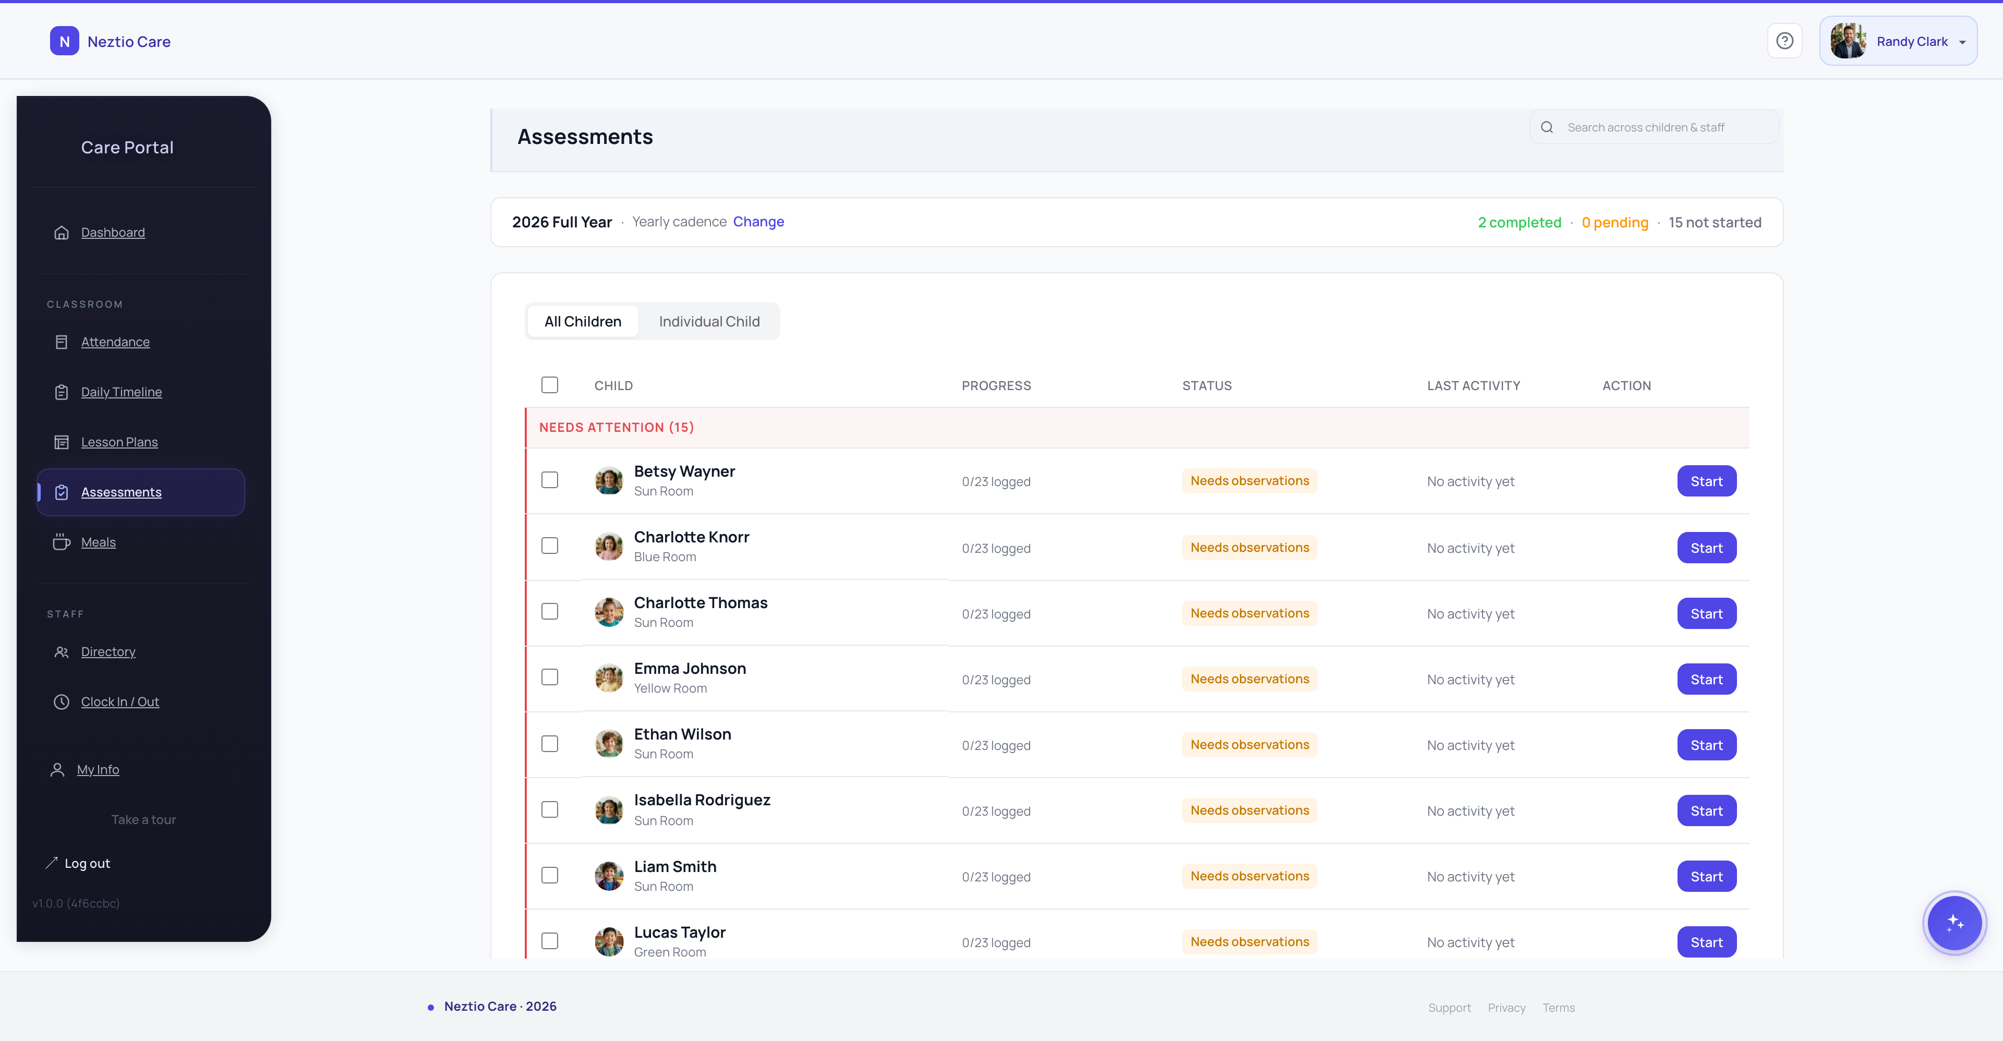Start assessment for Liam Smith
The width and height of the screenshot is (2003, 1041).
click(x=1706, y=876)
